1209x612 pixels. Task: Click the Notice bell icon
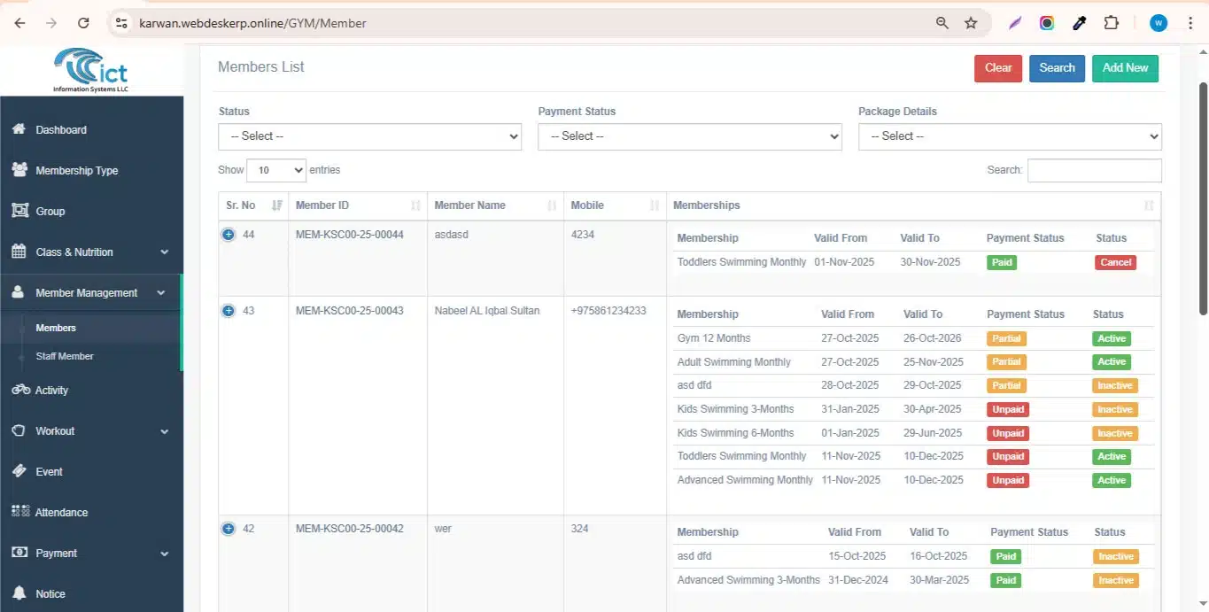[x=19, y=593]
